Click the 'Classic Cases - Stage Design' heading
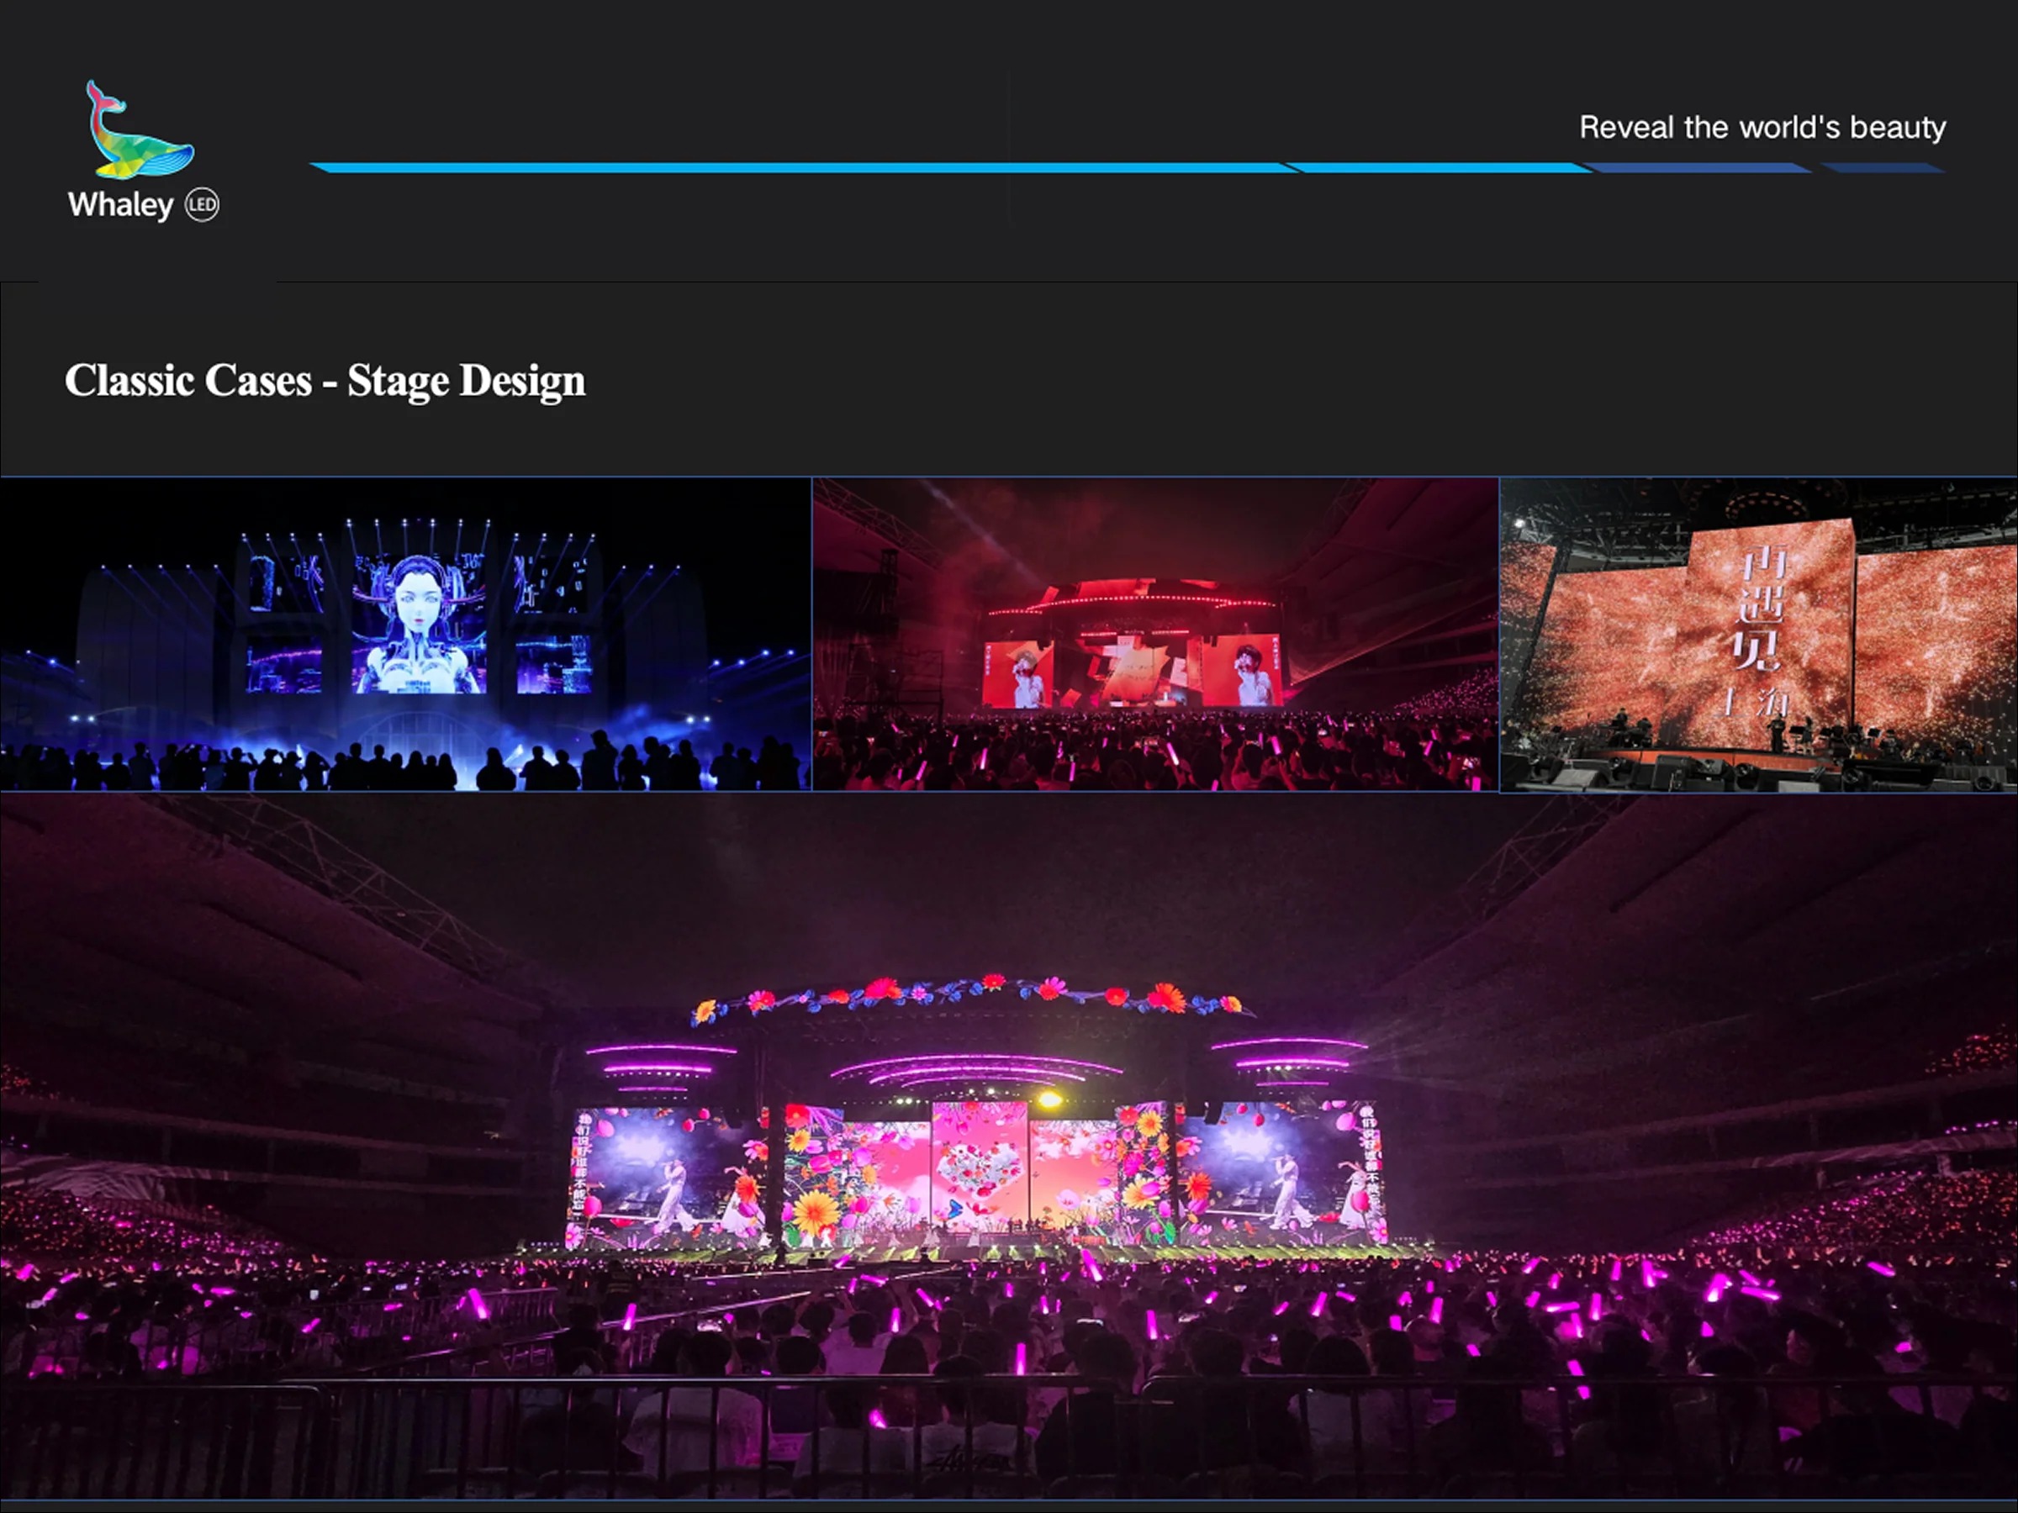The height and width of the screenshot is (1513, 2018). point(325,382)
